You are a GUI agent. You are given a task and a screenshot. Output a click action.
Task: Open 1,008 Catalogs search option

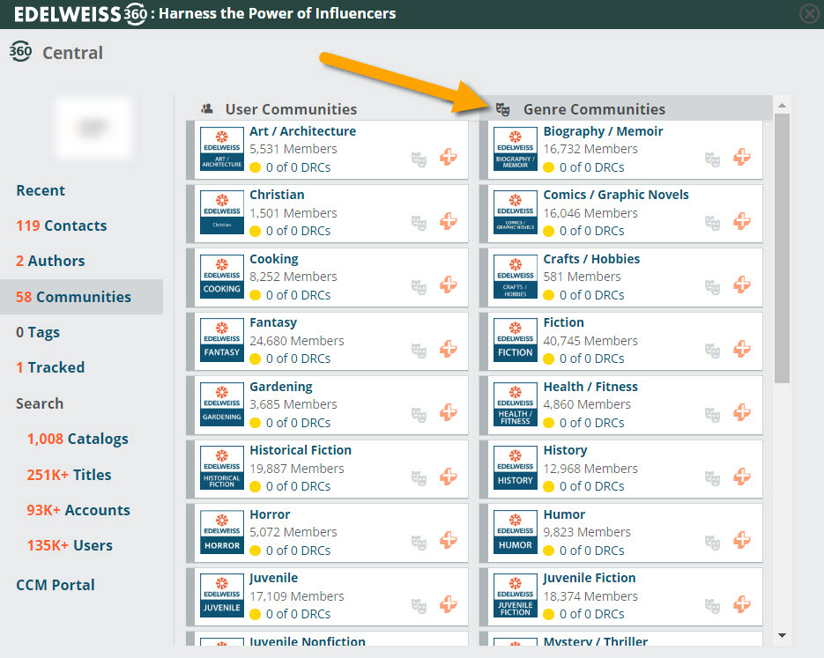pos(78,439)
